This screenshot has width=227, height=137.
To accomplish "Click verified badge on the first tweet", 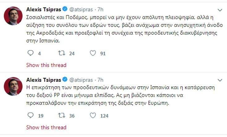I will coord(65,9).
